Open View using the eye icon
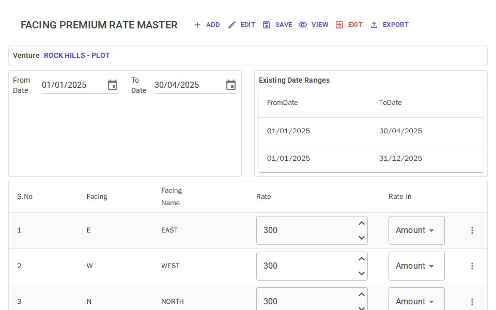 point(303,24)
